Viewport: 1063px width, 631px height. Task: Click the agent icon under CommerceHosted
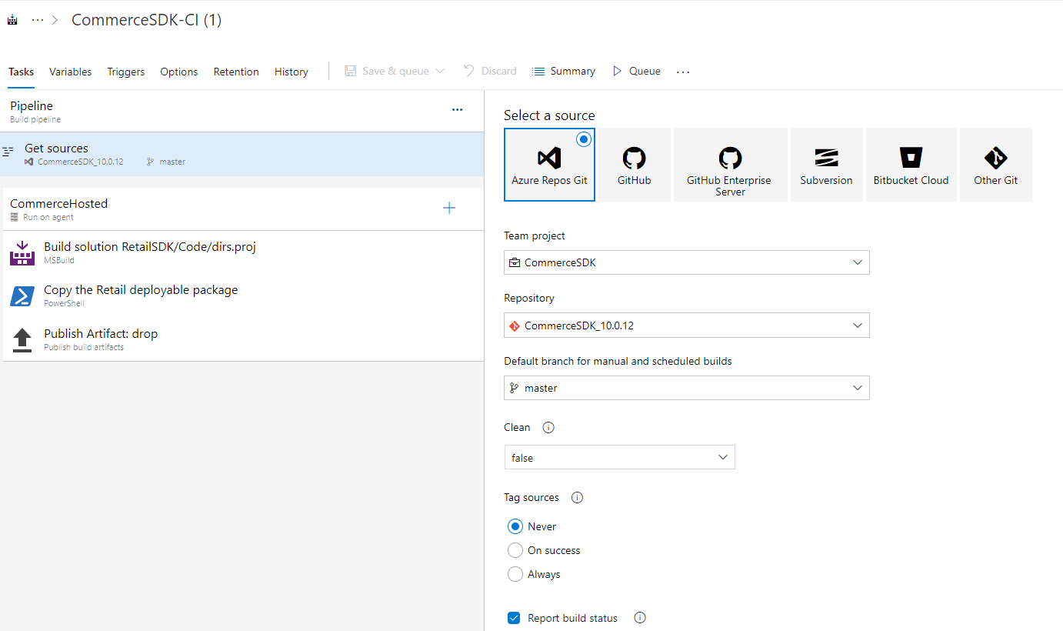pyautogui.click(x=15, y=217)
